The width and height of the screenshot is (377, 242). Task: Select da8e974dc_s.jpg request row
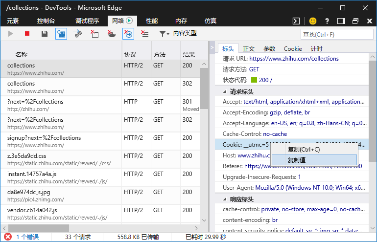100,196
